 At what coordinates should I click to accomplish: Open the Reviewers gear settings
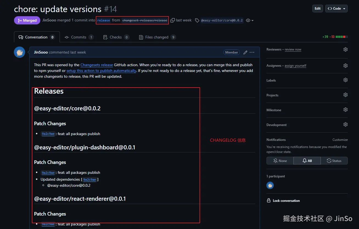point(345,49)
